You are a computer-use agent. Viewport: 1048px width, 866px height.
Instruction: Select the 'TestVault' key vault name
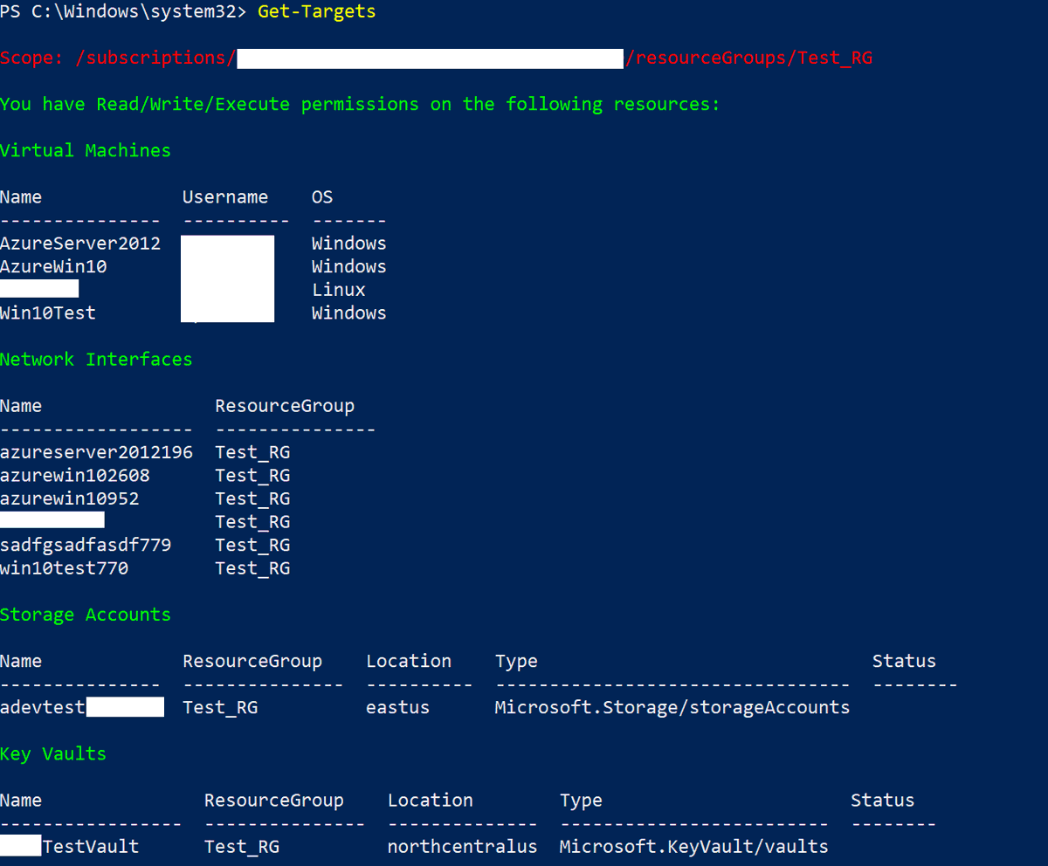91,847
